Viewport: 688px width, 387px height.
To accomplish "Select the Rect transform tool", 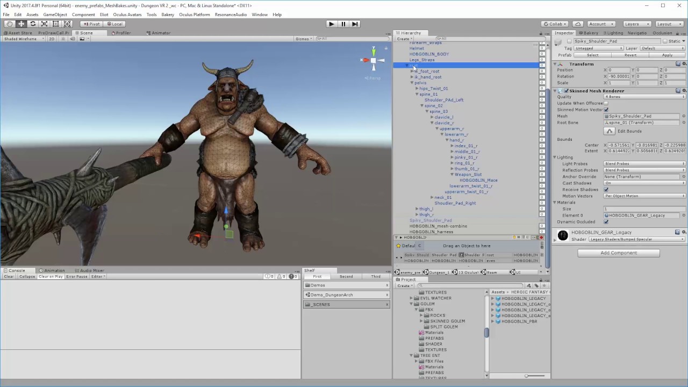I will pyautogui.click(x=56, y=24).
